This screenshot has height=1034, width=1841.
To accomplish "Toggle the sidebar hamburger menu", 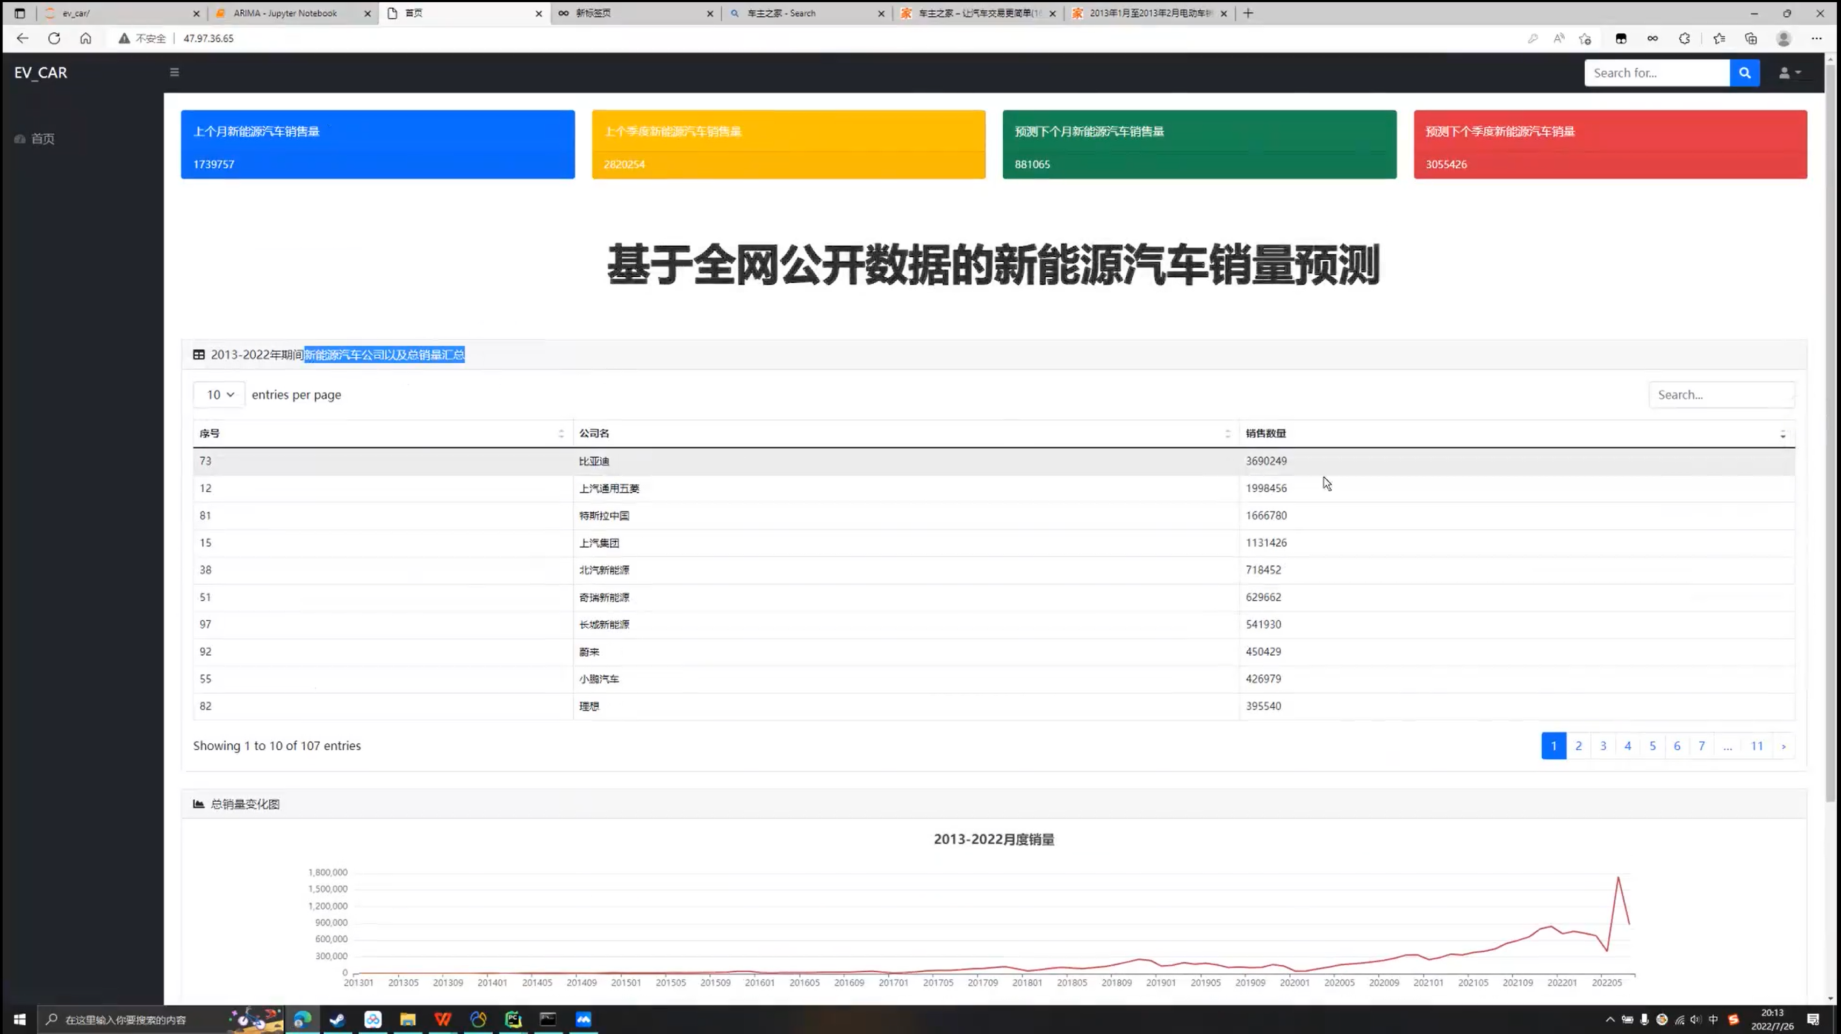I will (x=175, y=72).
